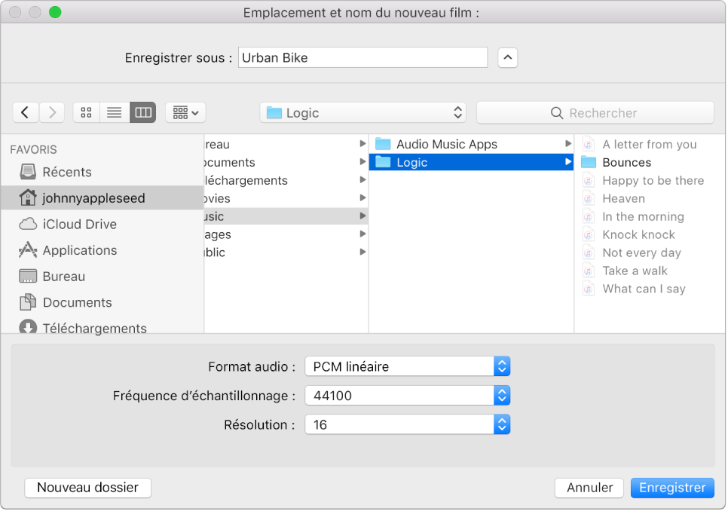Viewport: 728px width, 511px height.
Task: Open the Format audio dropdown
Action: coord(408,367)
